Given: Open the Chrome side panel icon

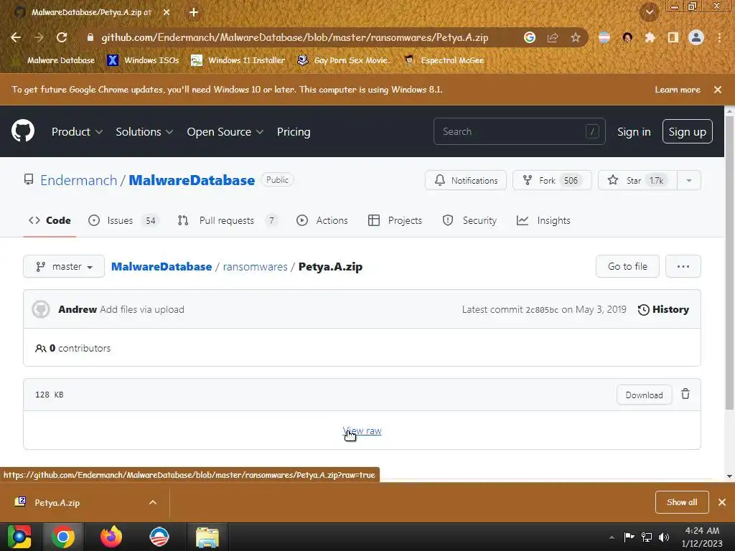Looking at the screenshot, I should [x=673, y=37].
